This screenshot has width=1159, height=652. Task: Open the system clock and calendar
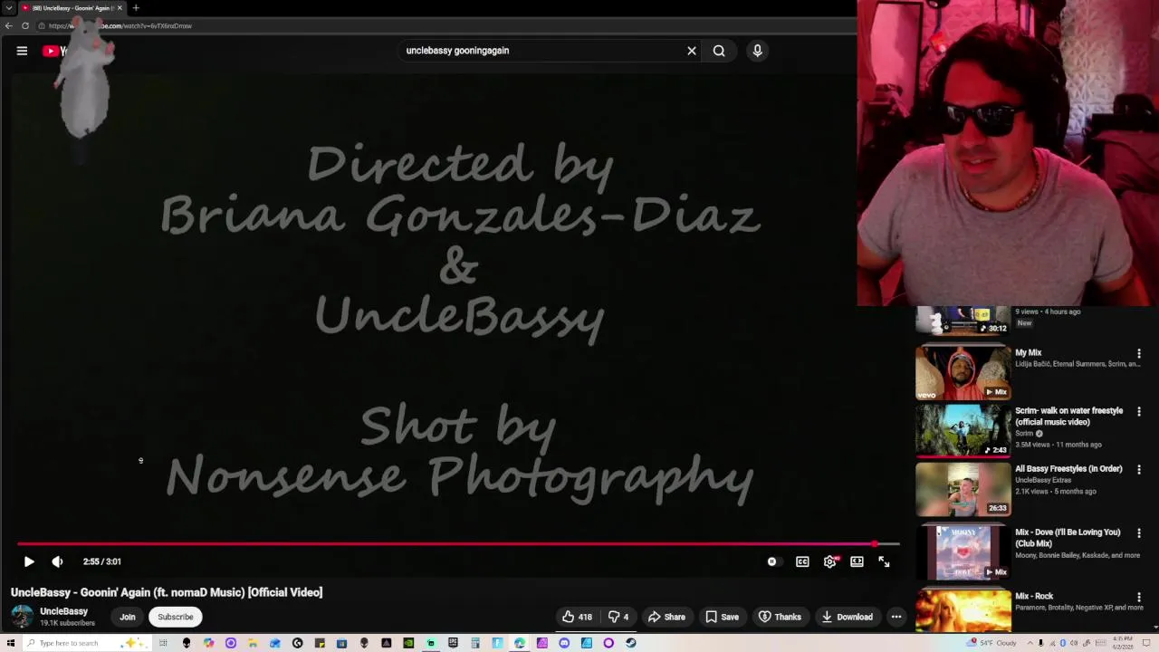1123,643
